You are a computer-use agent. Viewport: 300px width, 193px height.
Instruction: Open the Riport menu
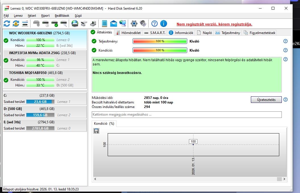point(45,16)
